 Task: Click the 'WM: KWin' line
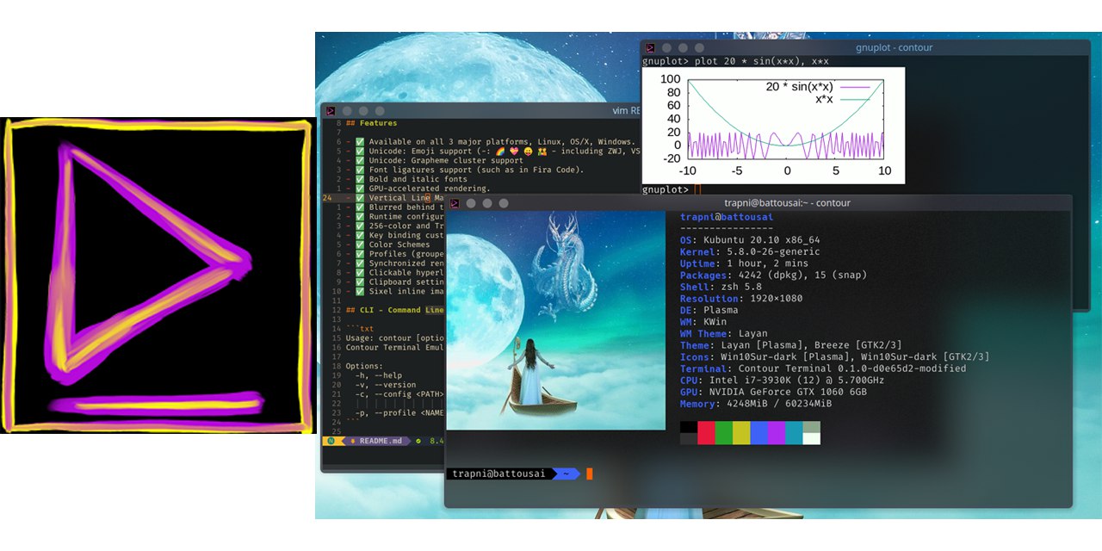pos(703,321)
